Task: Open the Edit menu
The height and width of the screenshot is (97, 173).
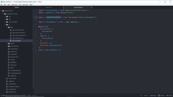Action: [5, 5]
